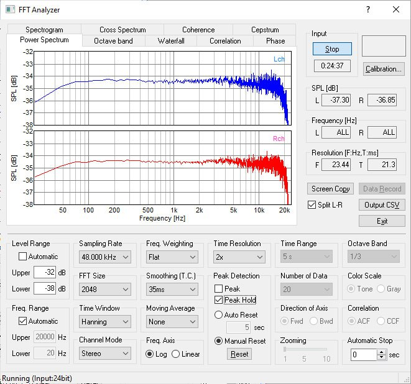Image resolution: width=411 pixels, height=384 pixels.
Task: Click the elapsed time 0:24:37 display
Action: coord(332,65)
